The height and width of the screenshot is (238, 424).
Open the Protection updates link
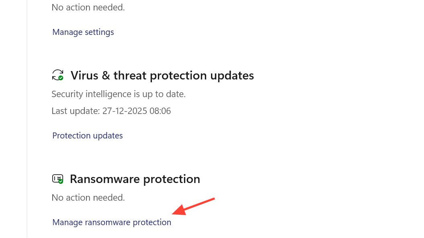point(88,136)
